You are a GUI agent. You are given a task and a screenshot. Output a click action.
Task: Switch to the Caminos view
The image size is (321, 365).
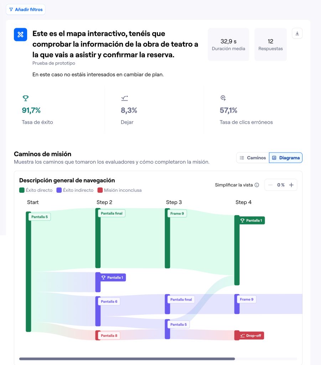(253, 158)
